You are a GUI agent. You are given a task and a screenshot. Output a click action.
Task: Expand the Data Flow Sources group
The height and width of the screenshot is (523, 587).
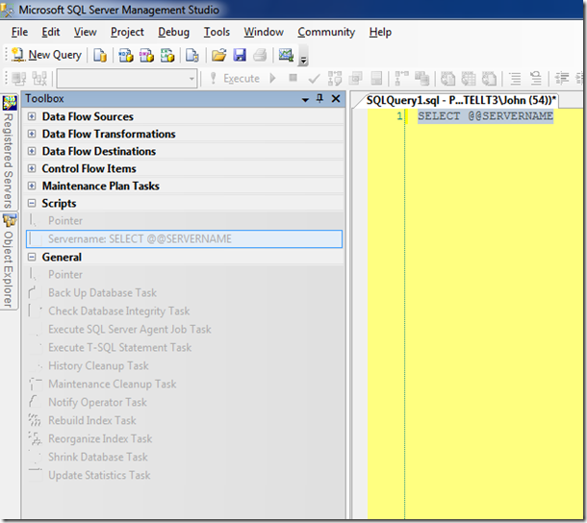pos(32,116)
